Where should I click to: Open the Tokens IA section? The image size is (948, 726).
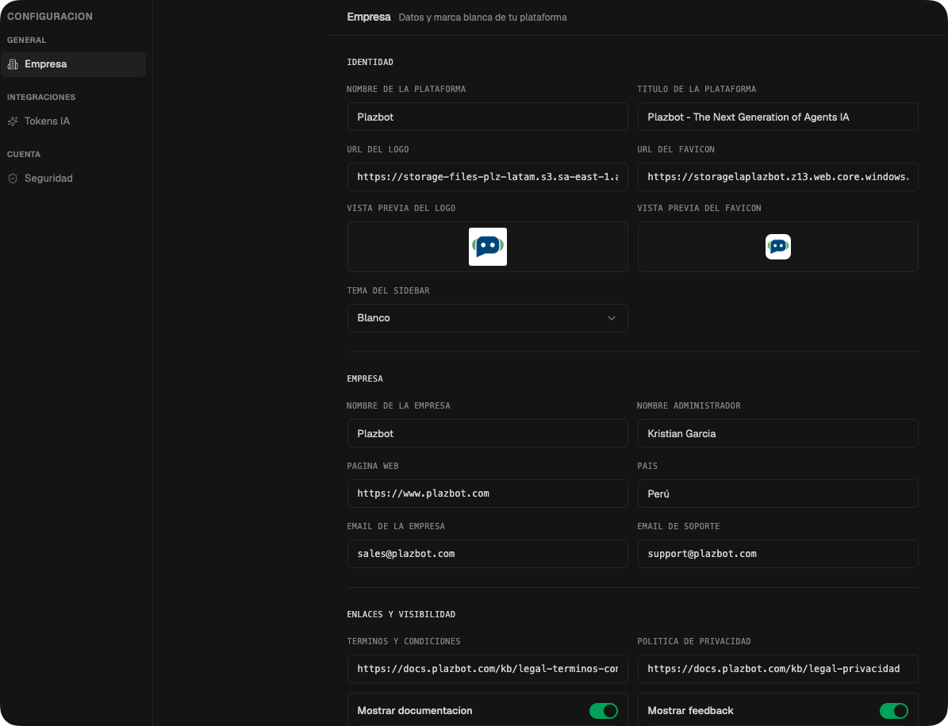pyautogui.click(x=73, y=121)
